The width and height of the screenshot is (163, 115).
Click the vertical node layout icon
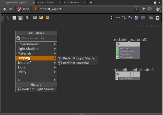(x=112, y=18)
